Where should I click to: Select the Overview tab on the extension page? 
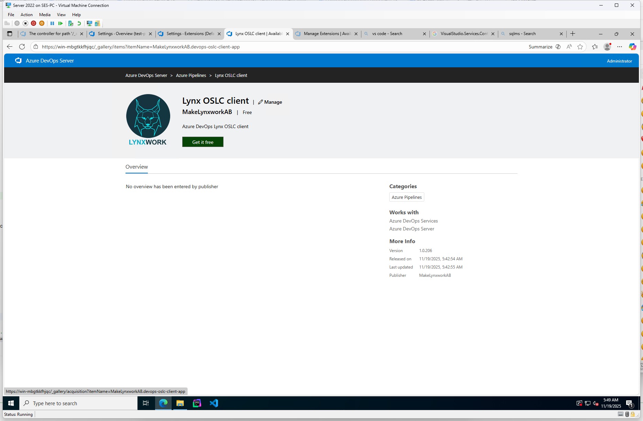tap(137, 167)
